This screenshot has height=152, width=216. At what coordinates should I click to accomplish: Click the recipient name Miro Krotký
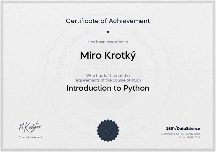point(108,55)
